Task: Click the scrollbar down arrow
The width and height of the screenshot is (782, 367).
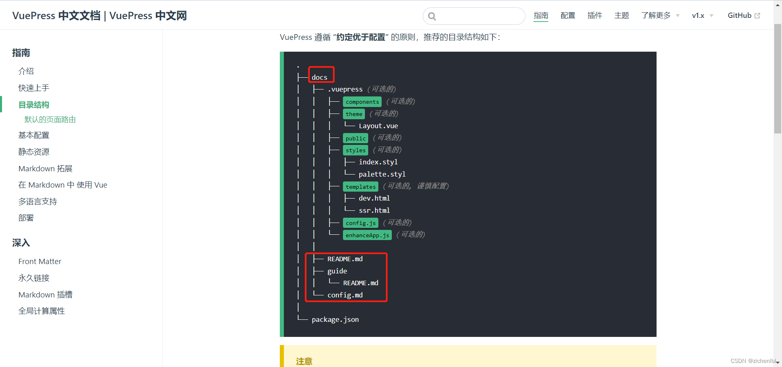Action: pos(778,363)
